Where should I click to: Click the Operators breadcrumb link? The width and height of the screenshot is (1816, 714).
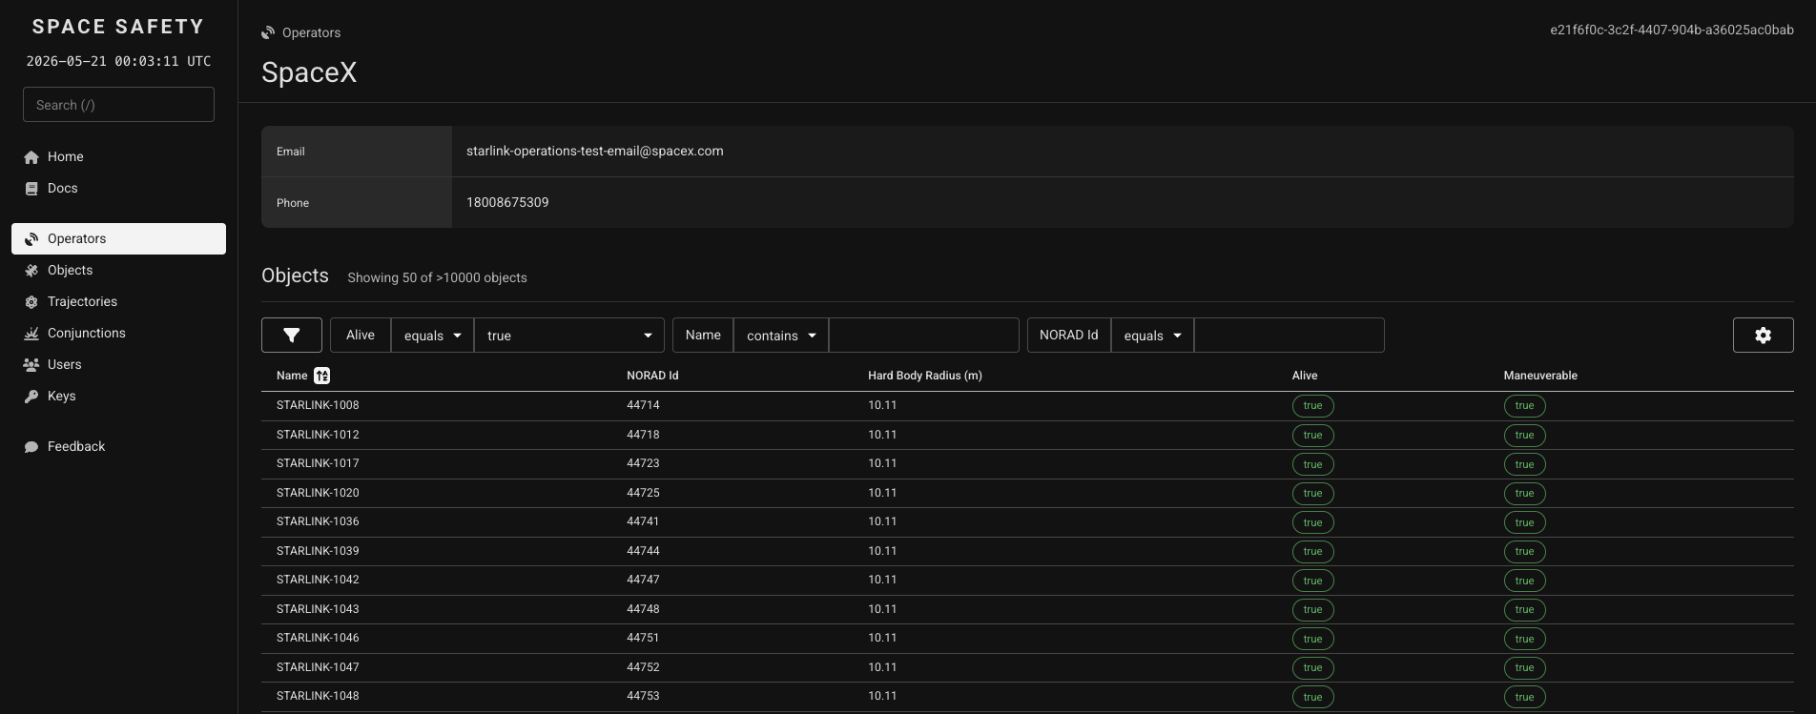[x=311, y=32]
